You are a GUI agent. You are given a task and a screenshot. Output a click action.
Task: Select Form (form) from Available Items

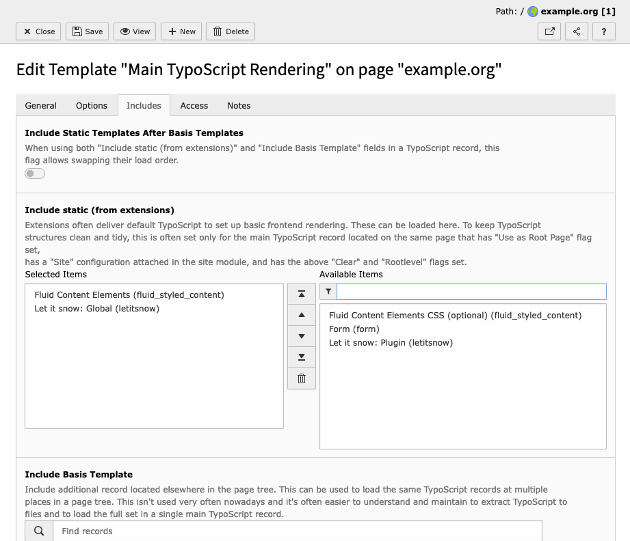tap(354, 329)
